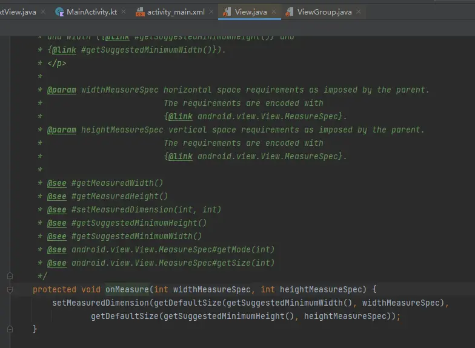Image resolution: width=475 pixels, height=348 pixels.
Task: Click the void return type keyword
Action: pos(91,289)
